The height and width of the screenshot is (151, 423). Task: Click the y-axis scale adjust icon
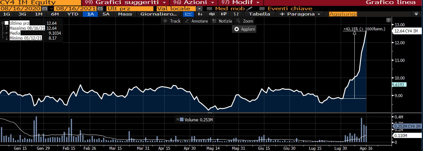(388, 20)
